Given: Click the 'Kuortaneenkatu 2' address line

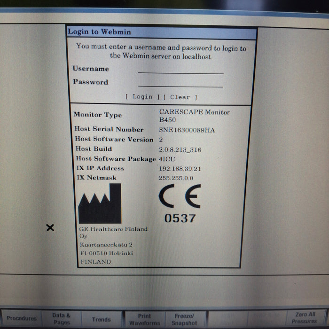Looking at the screenshot, I should (106, 245).
